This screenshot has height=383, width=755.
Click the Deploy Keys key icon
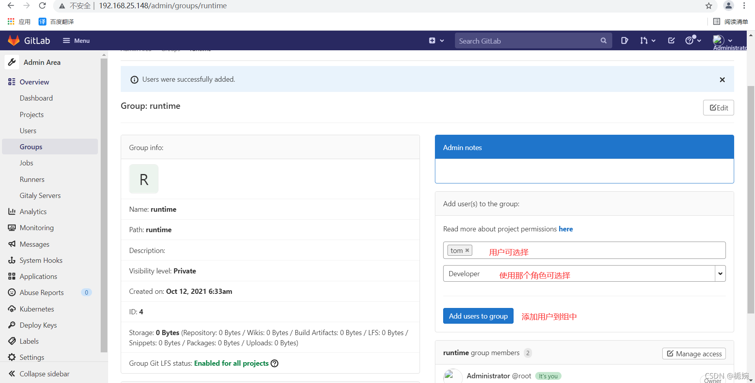coord(12,325)
